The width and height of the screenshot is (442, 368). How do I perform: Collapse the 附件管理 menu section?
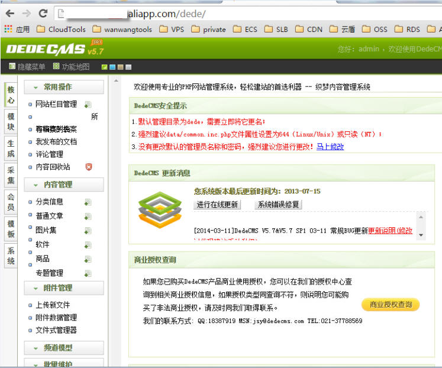(x=64, y=288)
